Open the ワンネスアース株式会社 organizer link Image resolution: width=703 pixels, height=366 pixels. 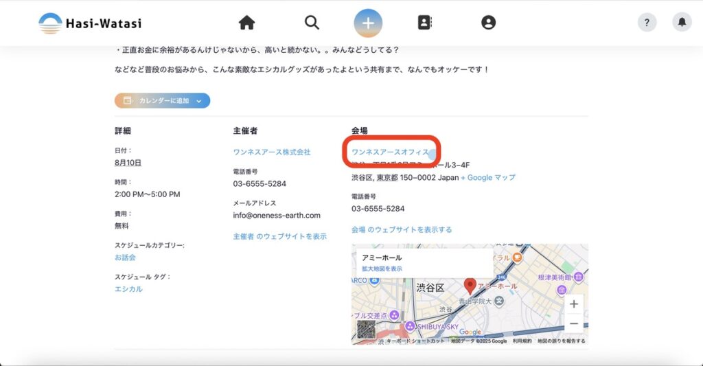coord(272,152)
